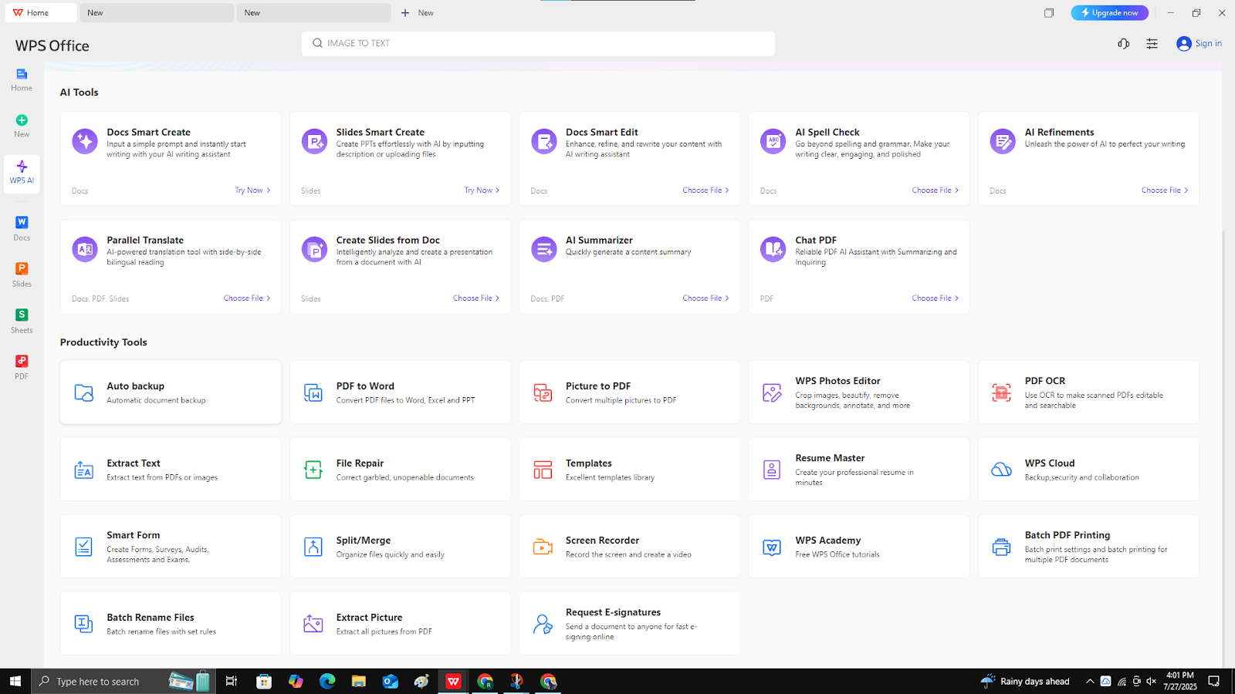The width and height of the screenshot is (1235, 694).
Task: Open Sheets in the left sidebar
Action: pos(22,322)
